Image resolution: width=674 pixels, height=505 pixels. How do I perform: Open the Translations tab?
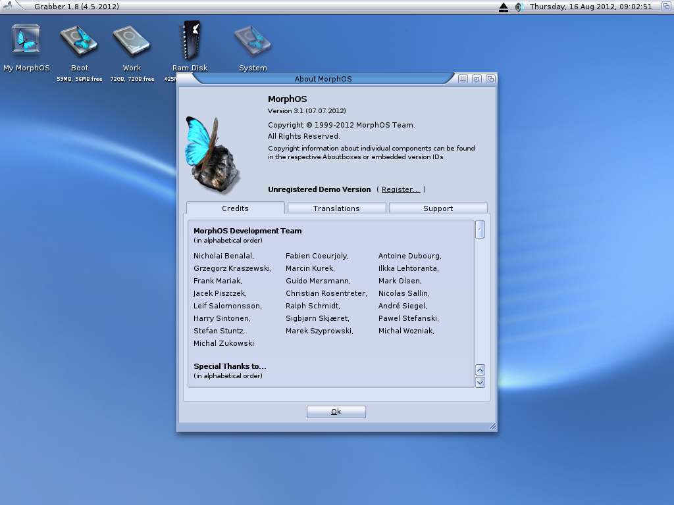[x=336, y=208]
